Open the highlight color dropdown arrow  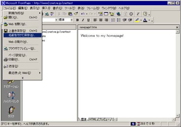pyautogui.click(x=141, y=20)
